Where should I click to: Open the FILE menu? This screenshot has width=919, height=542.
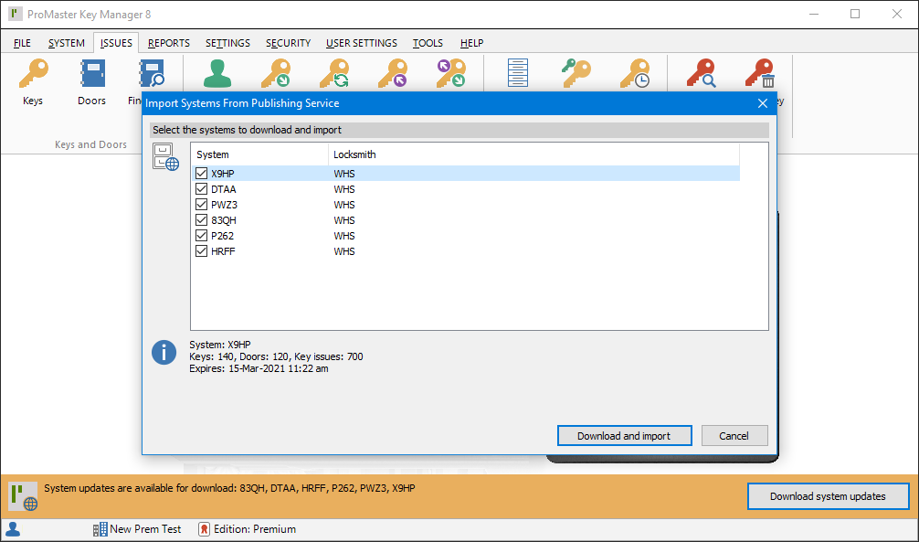click(x=22, y=43)
